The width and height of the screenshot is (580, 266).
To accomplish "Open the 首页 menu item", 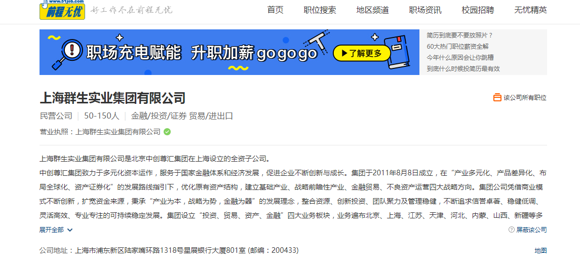I will click(275, 10).
